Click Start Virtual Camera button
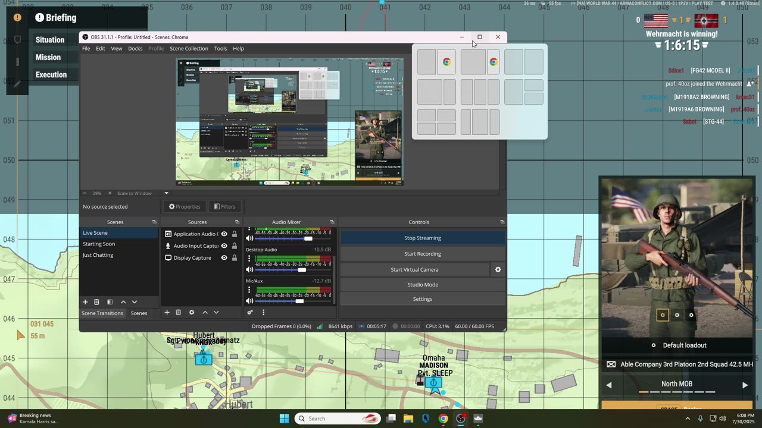Screen dimensions: 762x428 [x=414, y=269]
